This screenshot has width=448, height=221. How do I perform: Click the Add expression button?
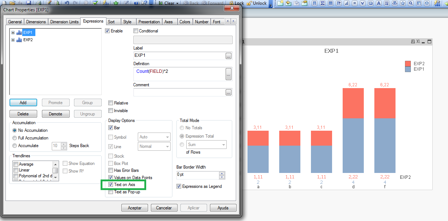23,103
